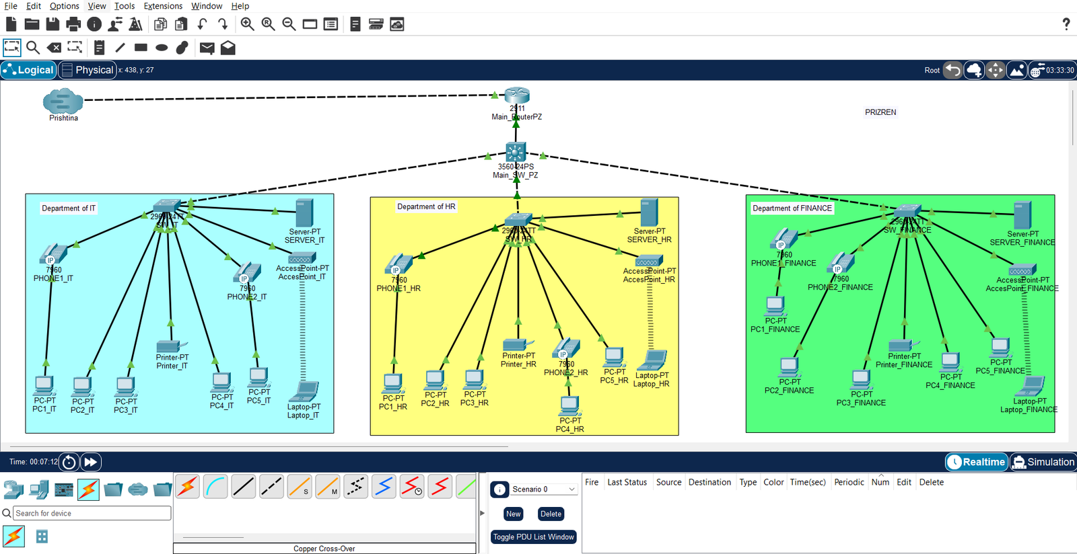Click the Power Cycle Devices button
This screenshot has width=1077, height=554.
click(69, 462)
